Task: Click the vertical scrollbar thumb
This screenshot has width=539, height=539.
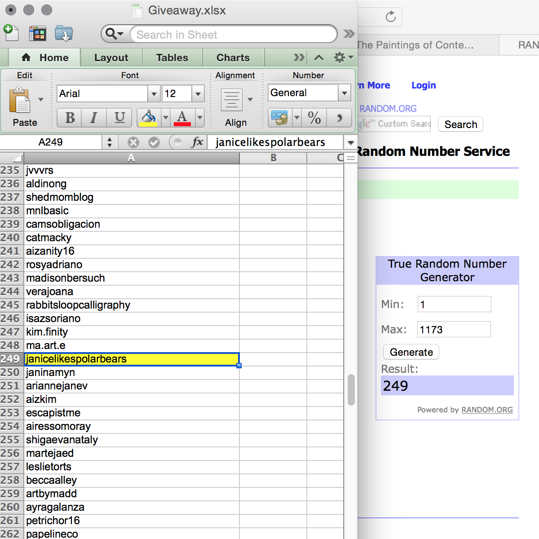Action: tap(351, 390)
